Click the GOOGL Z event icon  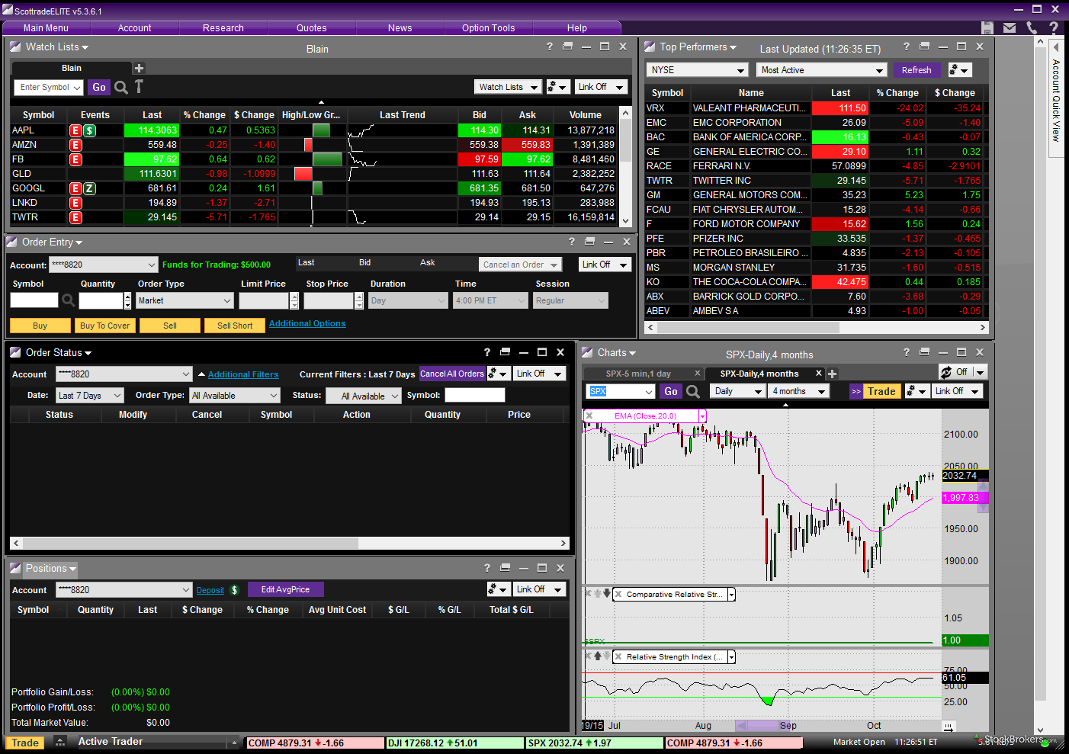(89, 188)
